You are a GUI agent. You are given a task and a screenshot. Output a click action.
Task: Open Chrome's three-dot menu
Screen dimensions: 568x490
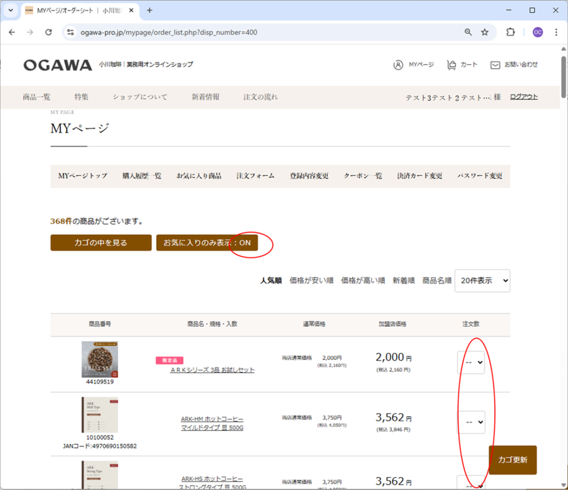pyautogui.click(x=556, y=32)
